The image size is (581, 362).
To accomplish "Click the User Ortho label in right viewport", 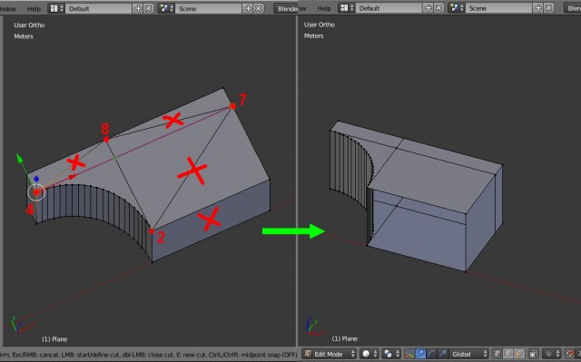I will tap(320, 24).
